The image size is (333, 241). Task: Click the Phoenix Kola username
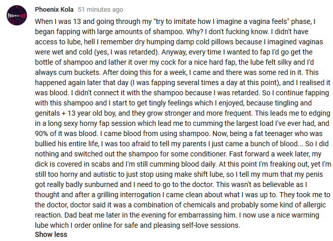(54, 10)
